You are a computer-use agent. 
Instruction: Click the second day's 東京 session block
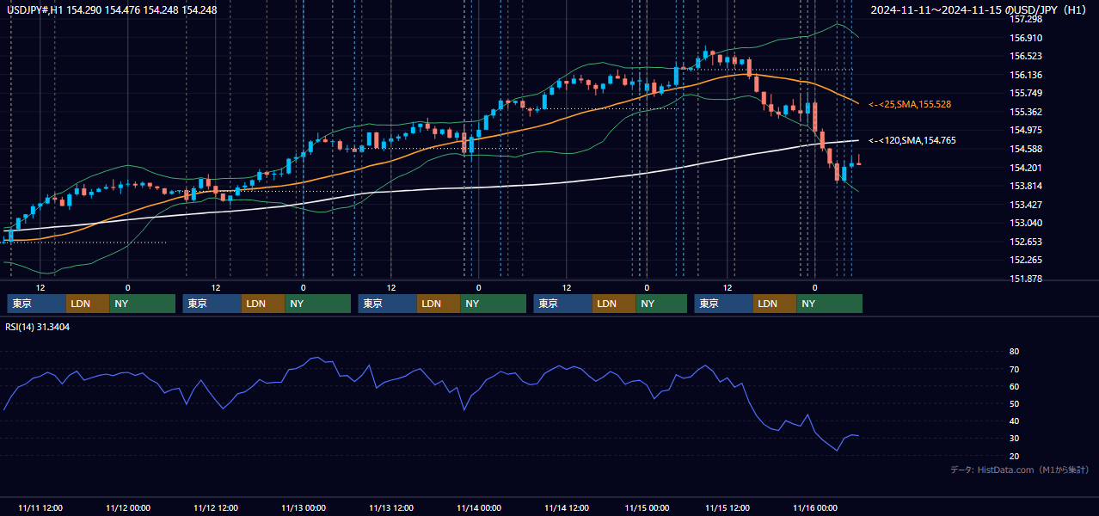212,304
